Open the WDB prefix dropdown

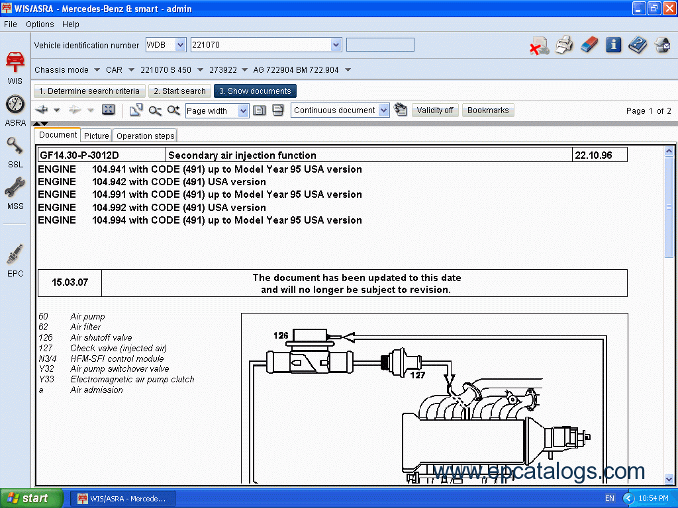click(181, 44)
